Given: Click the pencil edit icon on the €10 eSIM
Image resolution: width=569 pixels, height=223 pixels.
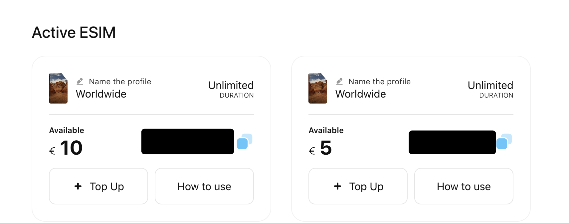Looking at the screenshot, I should [x=80, y=81].
